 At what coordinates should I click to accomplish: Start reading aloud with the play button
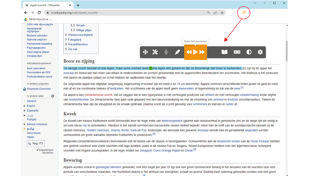(195, 52)
